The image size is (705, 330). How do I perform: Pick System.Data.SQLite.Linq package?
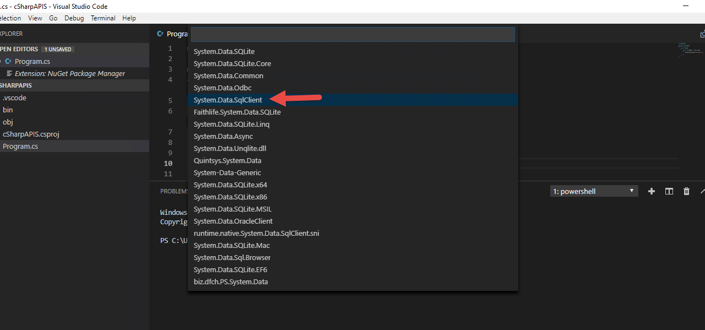[352, 124]
